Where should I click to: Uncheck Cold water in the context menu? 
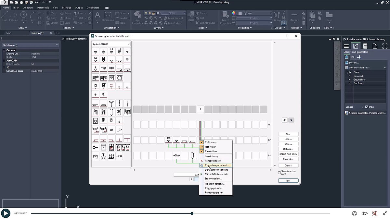click(x=202, y=142)
